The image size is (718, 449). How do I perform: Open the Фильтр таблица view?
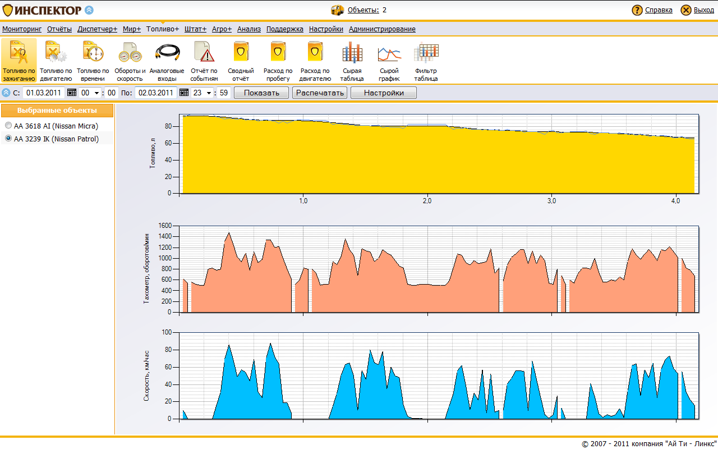[426, 61]
